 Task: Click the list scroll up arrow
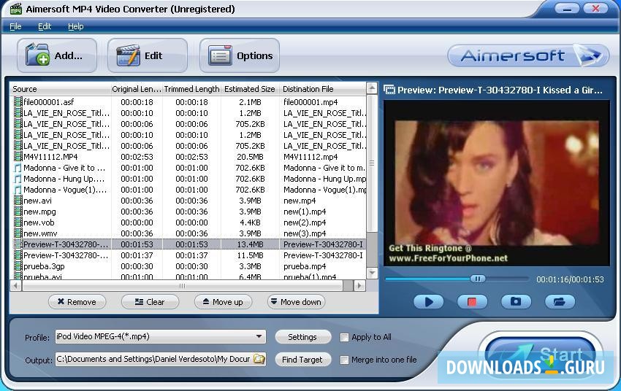click(x=371, y=88)
